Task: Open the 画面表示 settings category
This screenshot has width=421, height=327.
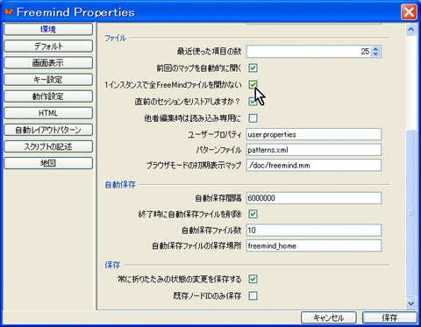Action: (48, 63)
